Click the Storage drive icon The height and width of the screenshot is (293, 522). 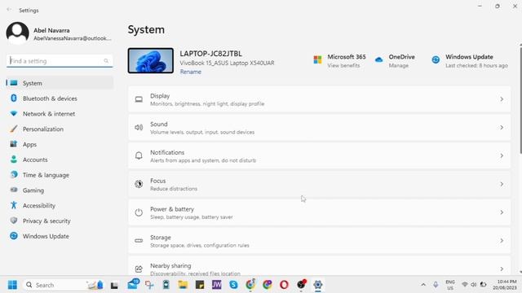139,241
